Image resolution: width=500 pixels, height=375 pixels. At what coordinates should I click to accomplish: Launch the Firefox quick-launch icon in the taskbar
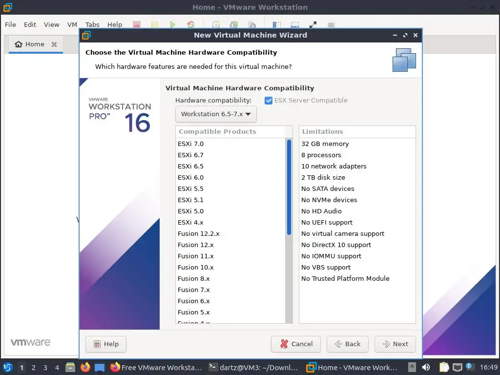85,368
